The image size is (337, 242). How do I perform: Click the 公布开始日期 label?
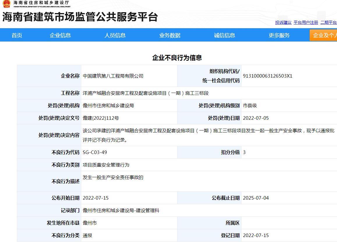point(65,198)
